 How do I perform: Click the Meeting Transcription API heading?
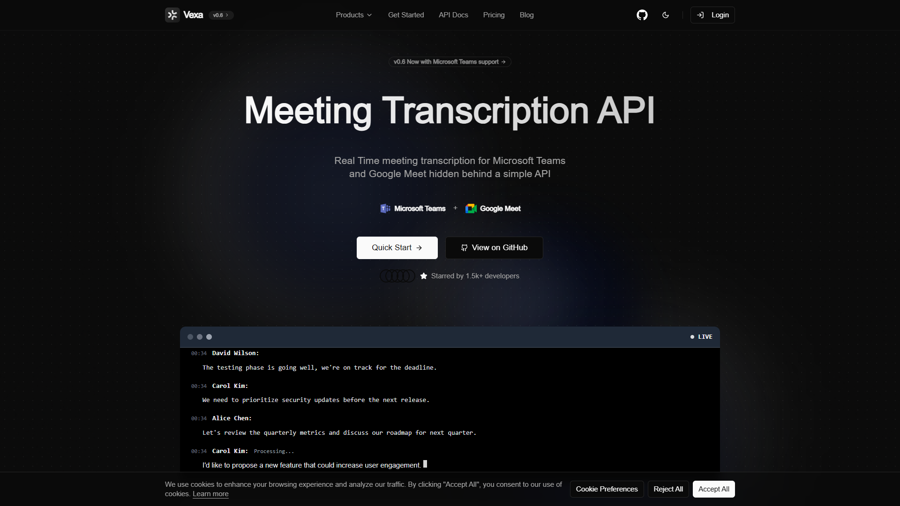pyautogui.click(x=450, y=111)
